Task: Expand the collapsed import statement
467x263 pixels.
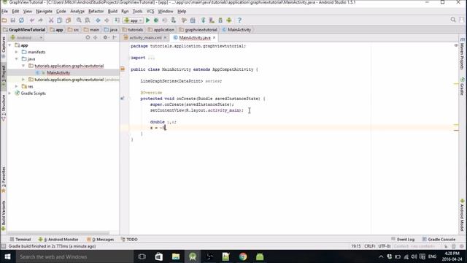Action: 151,58
